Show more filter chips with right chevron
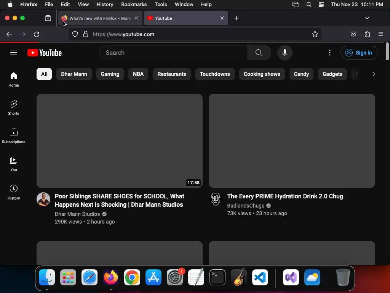The width and height of the screenshot is (390, 293). point(373,74)
